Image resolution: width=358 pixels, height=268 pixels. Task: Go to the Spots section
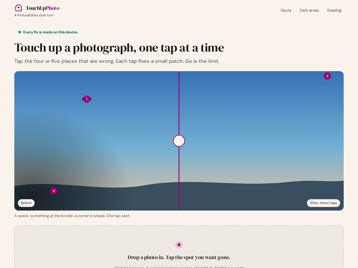click(x=286, y=10)
